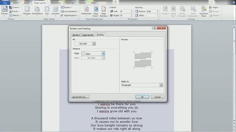Screen dimensions: 236x132
Task: Click the Spacing After input field
Action: 152,15
